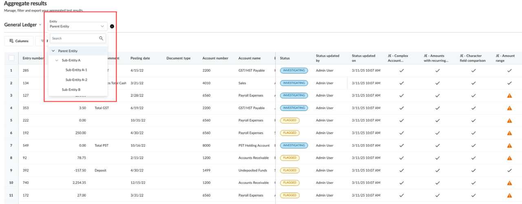
Task: Choose Sub-Entity B in the entity list
Action: (71, 89)
